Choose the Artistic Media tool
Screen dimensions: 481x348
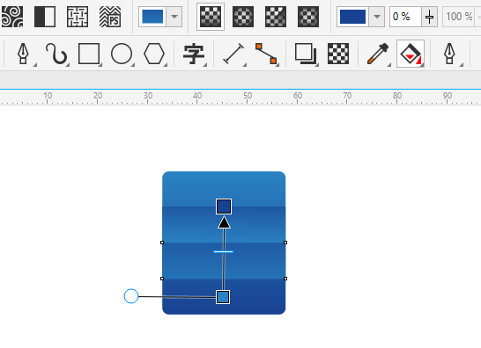pyautogui.click(x=56, y=54)
